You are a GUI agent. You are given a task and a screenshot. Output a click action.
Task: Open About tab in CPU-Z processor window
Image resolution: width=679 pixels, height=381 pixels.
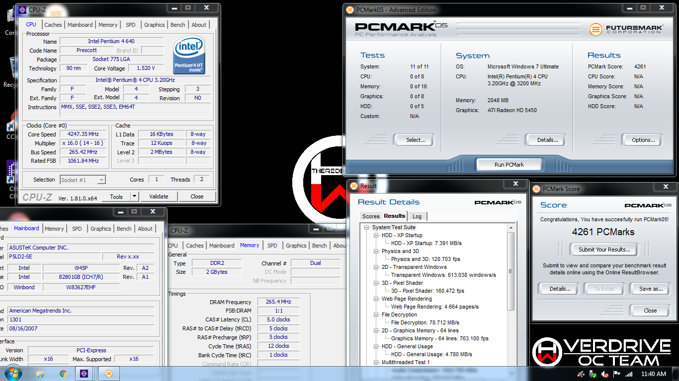199,25
